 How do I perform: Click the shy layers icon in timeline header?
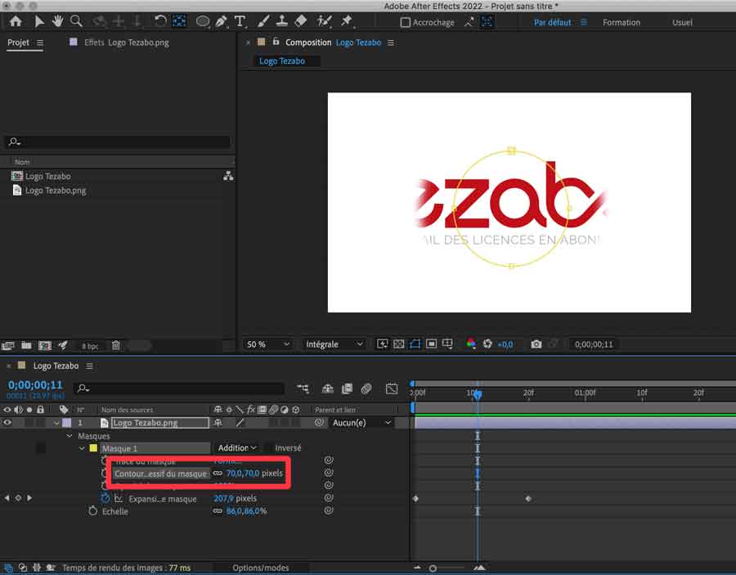[x=328, y=389]
